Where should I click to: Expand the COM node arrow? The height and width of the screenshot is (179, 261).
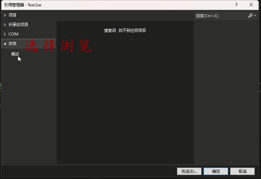[5, 34]
